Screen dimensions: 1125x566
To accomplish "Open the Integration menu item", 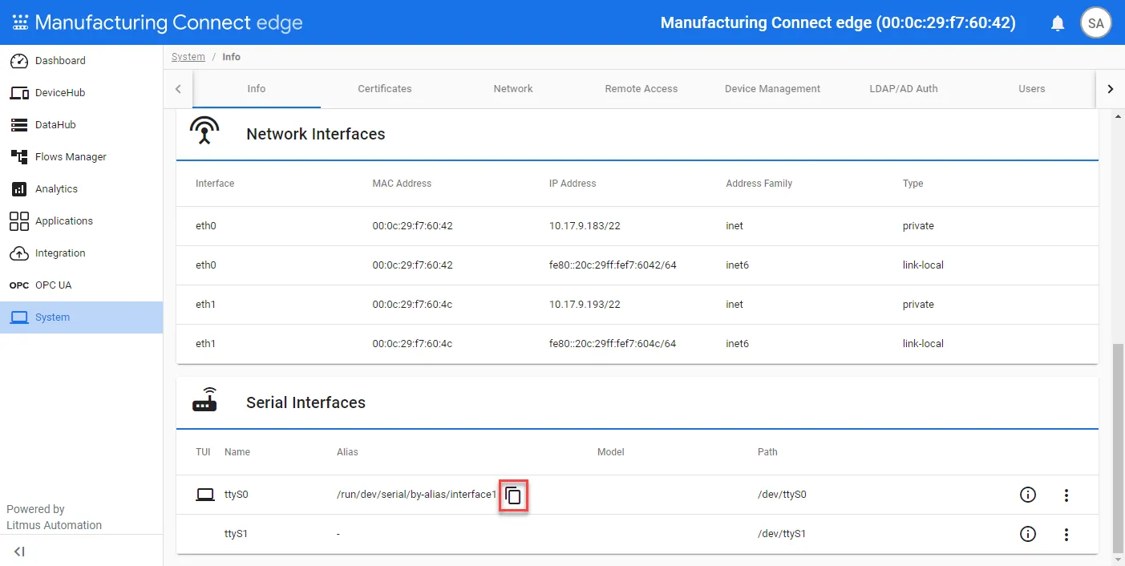I will coord(81,253).
